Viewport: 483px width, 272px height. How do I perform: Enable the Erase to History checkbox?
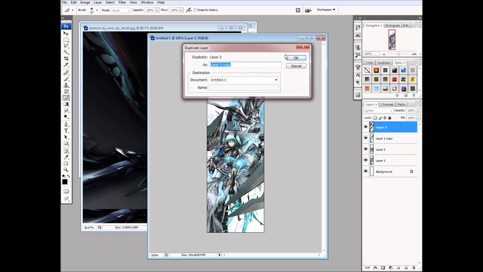click(x=195, y=10)
